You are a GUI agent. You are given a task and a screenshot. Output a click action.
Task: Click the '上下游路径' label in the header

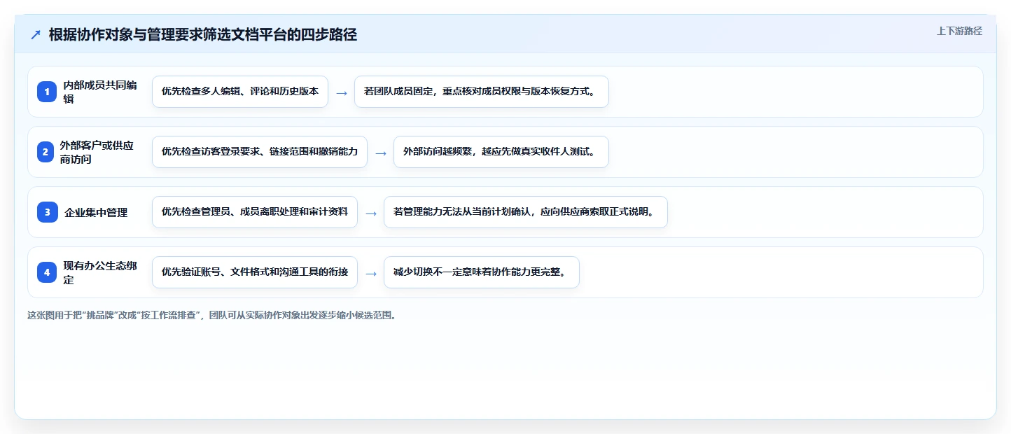[x=959, y=31]
